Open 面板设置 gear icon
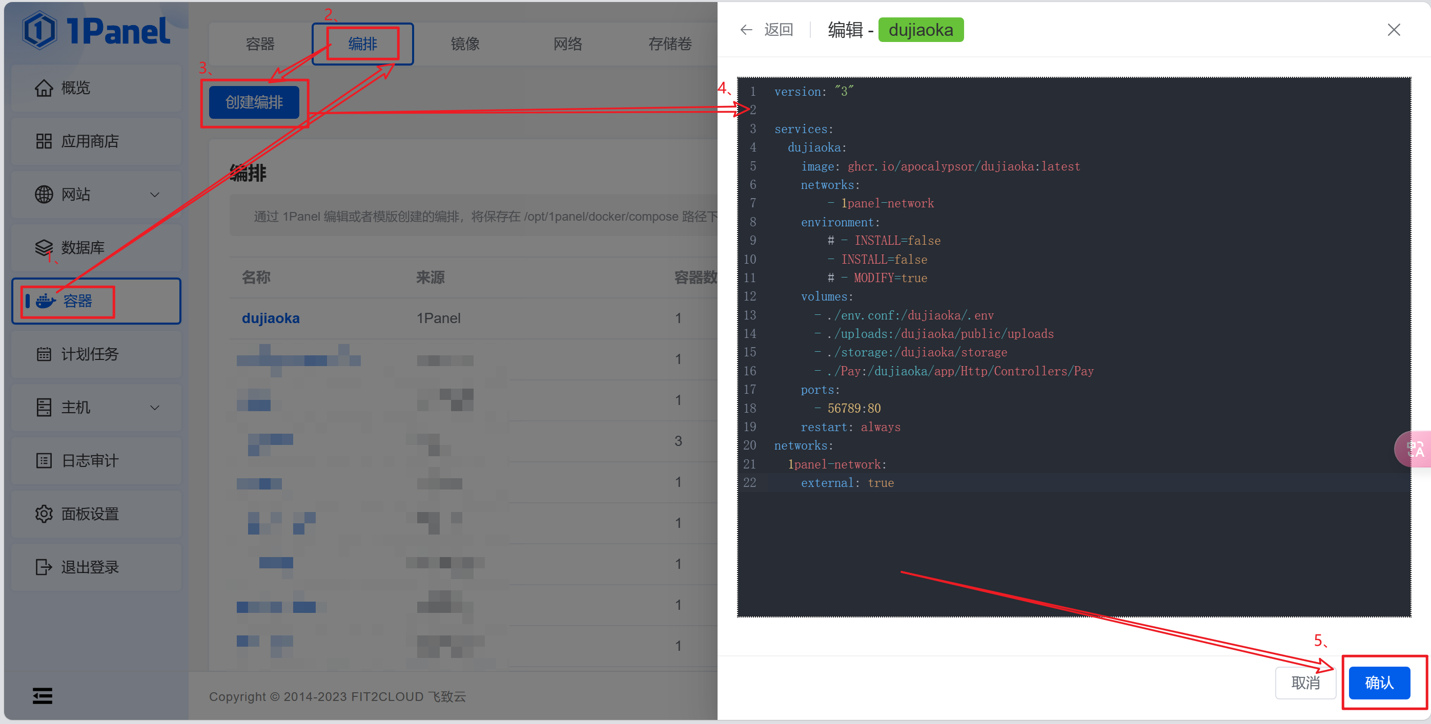1431x724 pixels. [44, 514]
